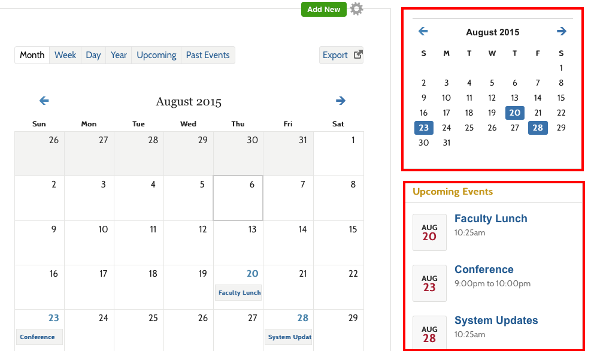Go to next month in main calendar
Image resolution: width=594 pixels, height=351 pixels.
pyautogui.click(x=341, y=101)
